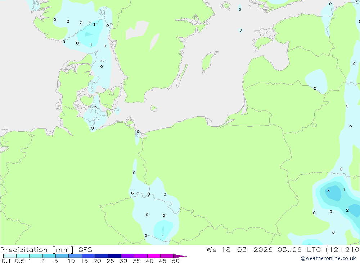Click the 45–50 mm legend swatch
The image size is (360, 263).
pos(167,256)
